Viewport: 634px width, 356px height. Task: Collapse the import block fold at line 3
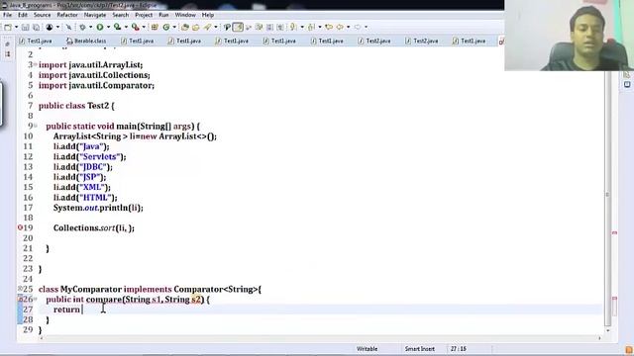[x=36, y=64]
